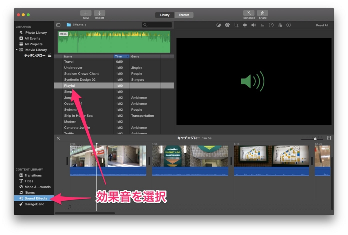Show clip information icon
This screenshot has width=348, height=235.
click(288, 25)
